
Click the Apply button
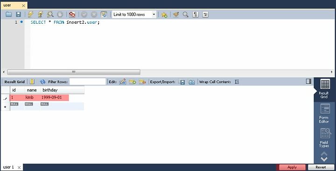point(292,167)
